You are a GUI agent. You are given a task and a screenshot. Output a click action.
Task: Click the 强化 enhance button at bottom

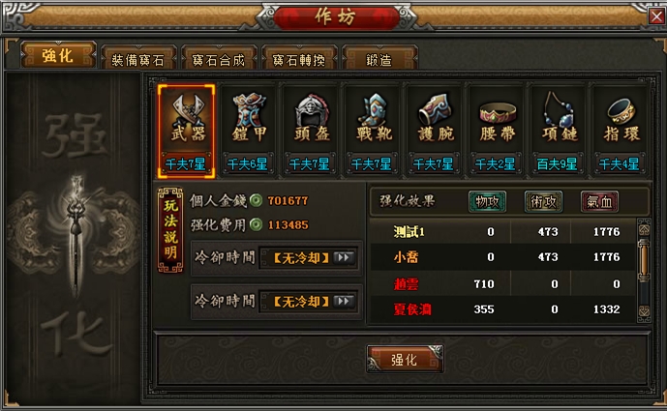coord(405,359)
